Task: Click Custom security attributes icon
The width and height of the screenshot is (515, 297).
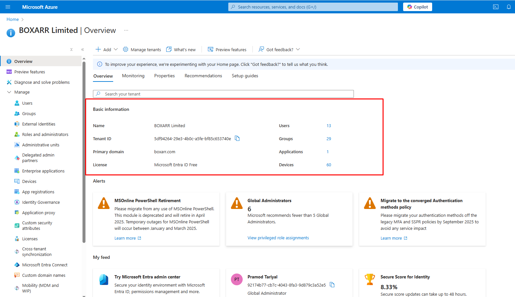Action: click(17, 226)
